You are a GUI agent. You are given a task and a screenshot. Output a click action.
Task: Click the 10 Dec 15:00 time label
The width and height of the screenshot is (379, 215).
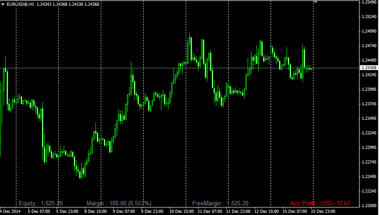point(181,211)
